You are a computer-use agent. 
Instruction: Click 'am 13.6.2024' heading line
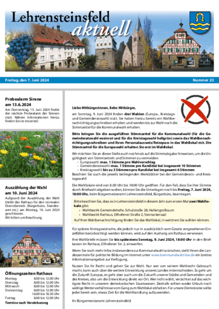(18, 104)
